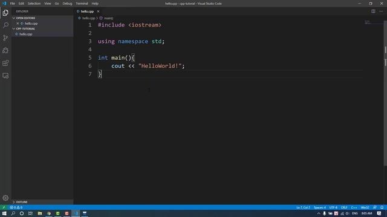
Task: Open the editor More Actions ellipsis
Action: coord(381,11)
